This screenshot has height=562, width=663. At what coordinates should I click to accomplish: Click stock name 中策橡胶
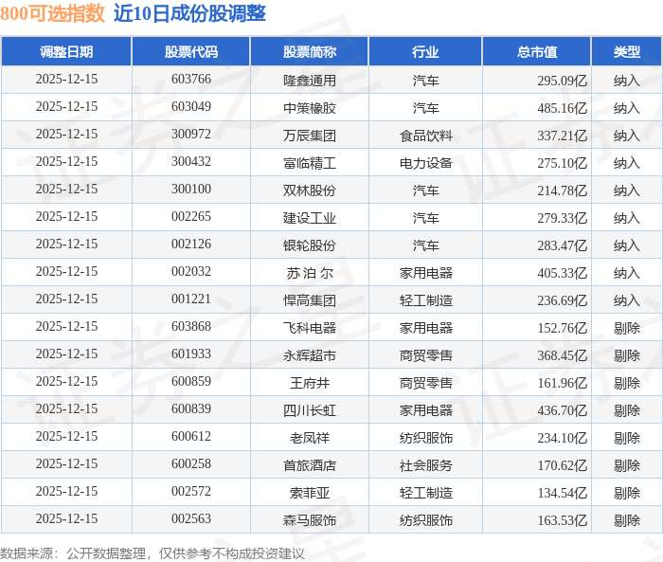click(x=310, y=108)
